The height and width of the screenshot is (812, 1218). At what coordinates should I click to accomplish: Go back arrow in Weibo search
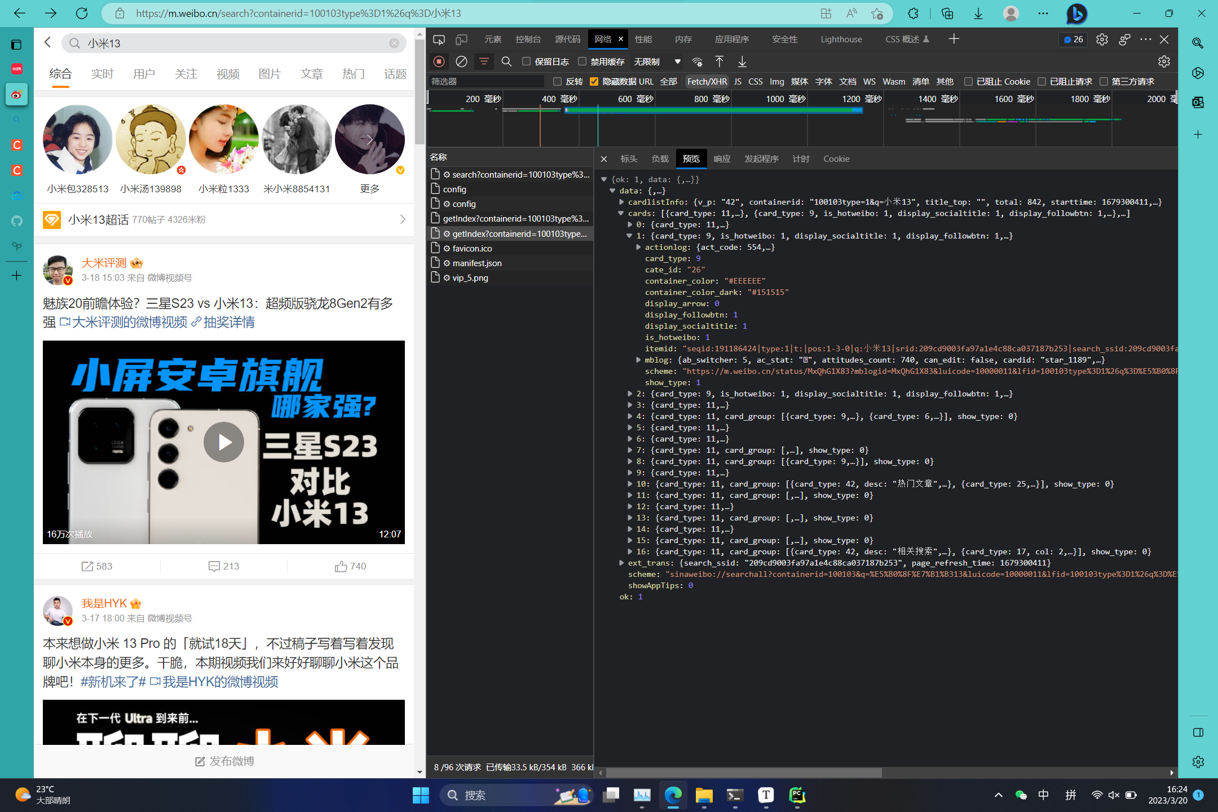point(48,43)
